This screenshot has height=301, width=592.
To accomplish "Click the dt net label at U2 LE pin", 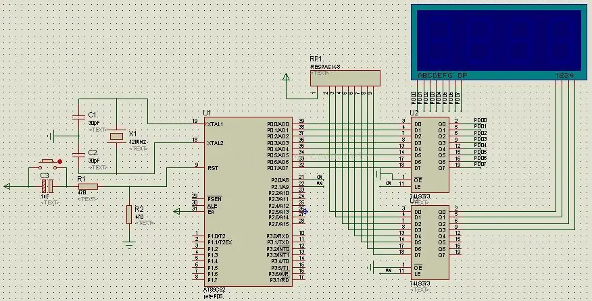I will 388,184.
